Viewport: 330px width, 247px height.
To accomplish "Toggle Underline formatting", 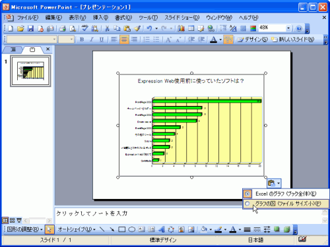I will (102, 40).
